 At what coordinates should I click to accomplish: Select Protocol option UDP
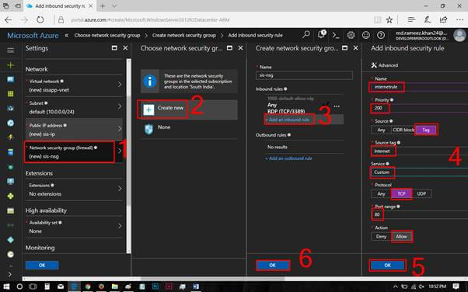(x=421, y=193)
